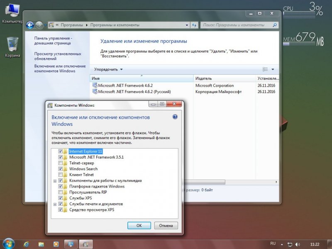Viewport: 332px width, 249px height.
Task: Switch to Компоненты Windows taskbar button
Action: click(86, 244)
